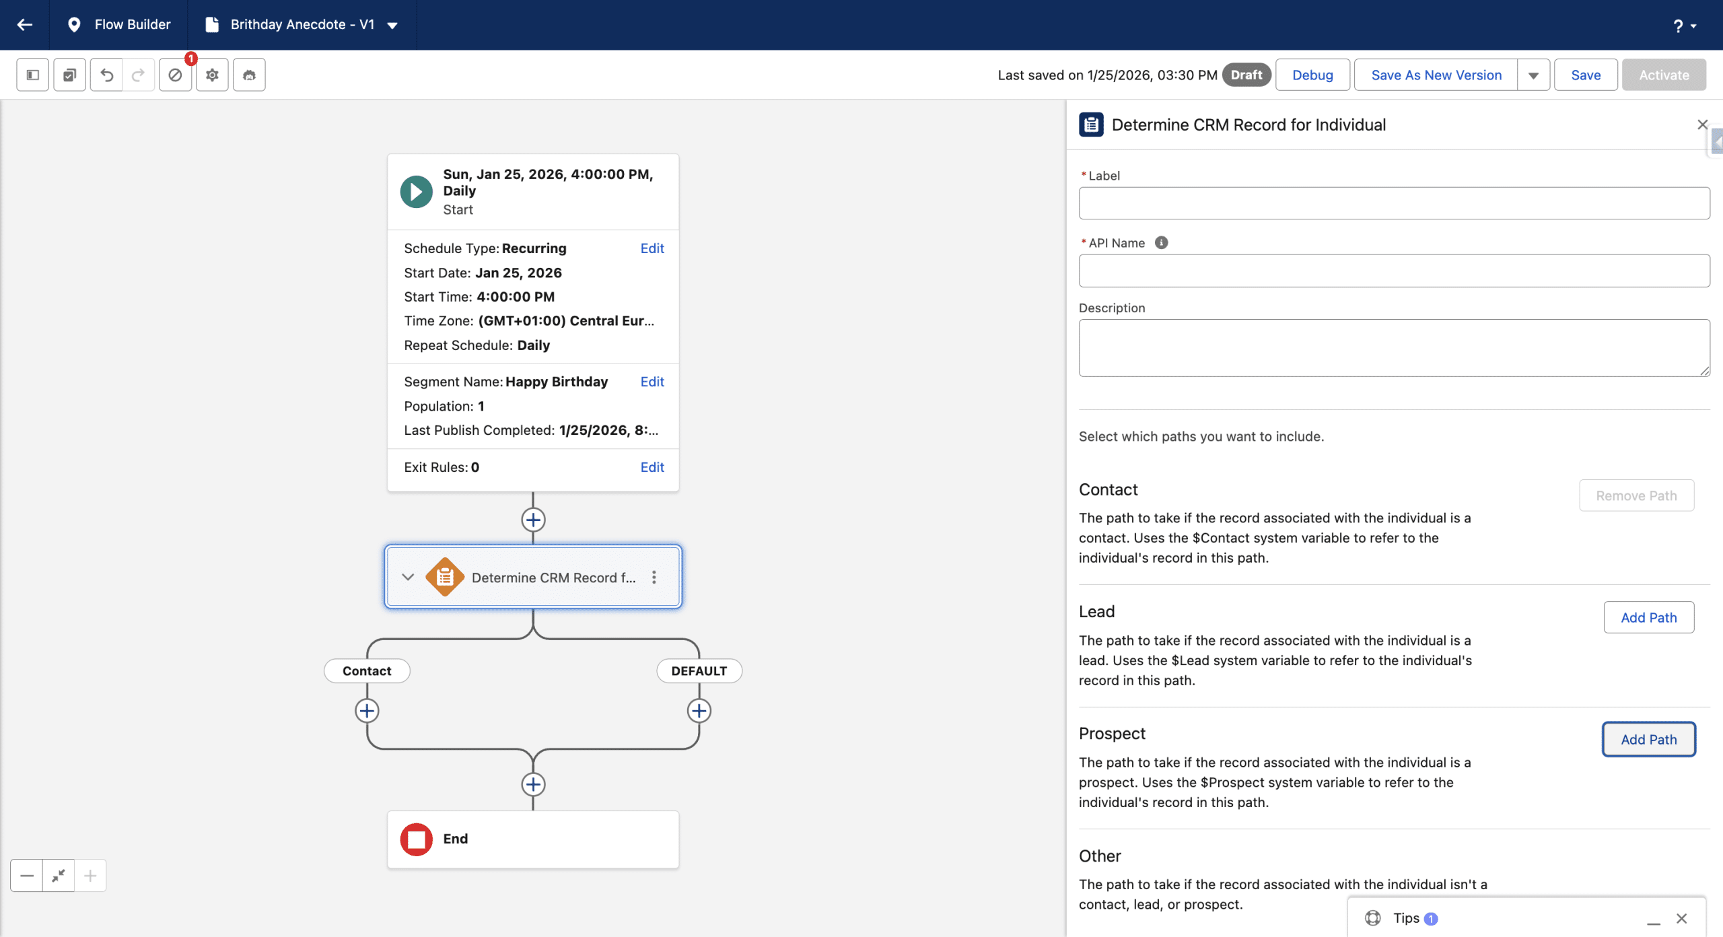Zoom out the canvas with minus button
This screenshot has width=1723, height=937.
pyautogui.click(x=27, y=876)
